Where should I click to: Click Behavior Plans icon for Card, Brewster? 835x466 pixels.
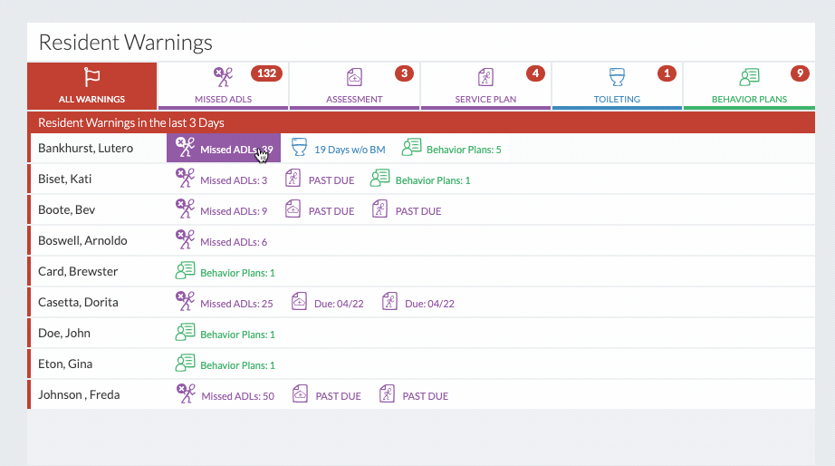click(x=185, y=271)
